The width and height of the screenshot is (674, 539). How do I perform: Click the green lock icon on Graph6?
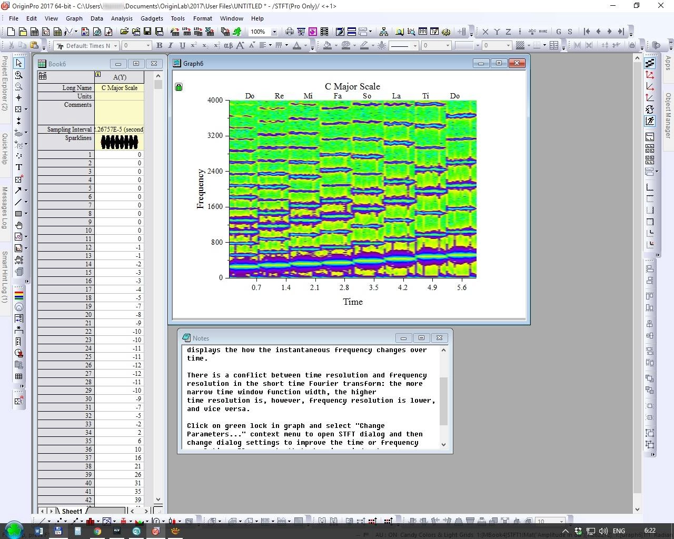click(179, 87)
